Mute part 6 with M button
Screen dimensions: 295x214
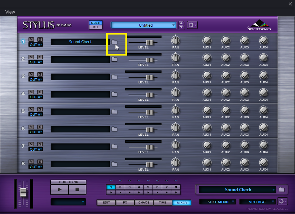(31, 127)
